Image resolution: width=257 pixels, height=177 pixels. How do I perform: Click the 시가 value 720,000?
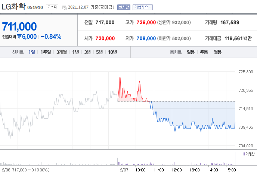105,39
